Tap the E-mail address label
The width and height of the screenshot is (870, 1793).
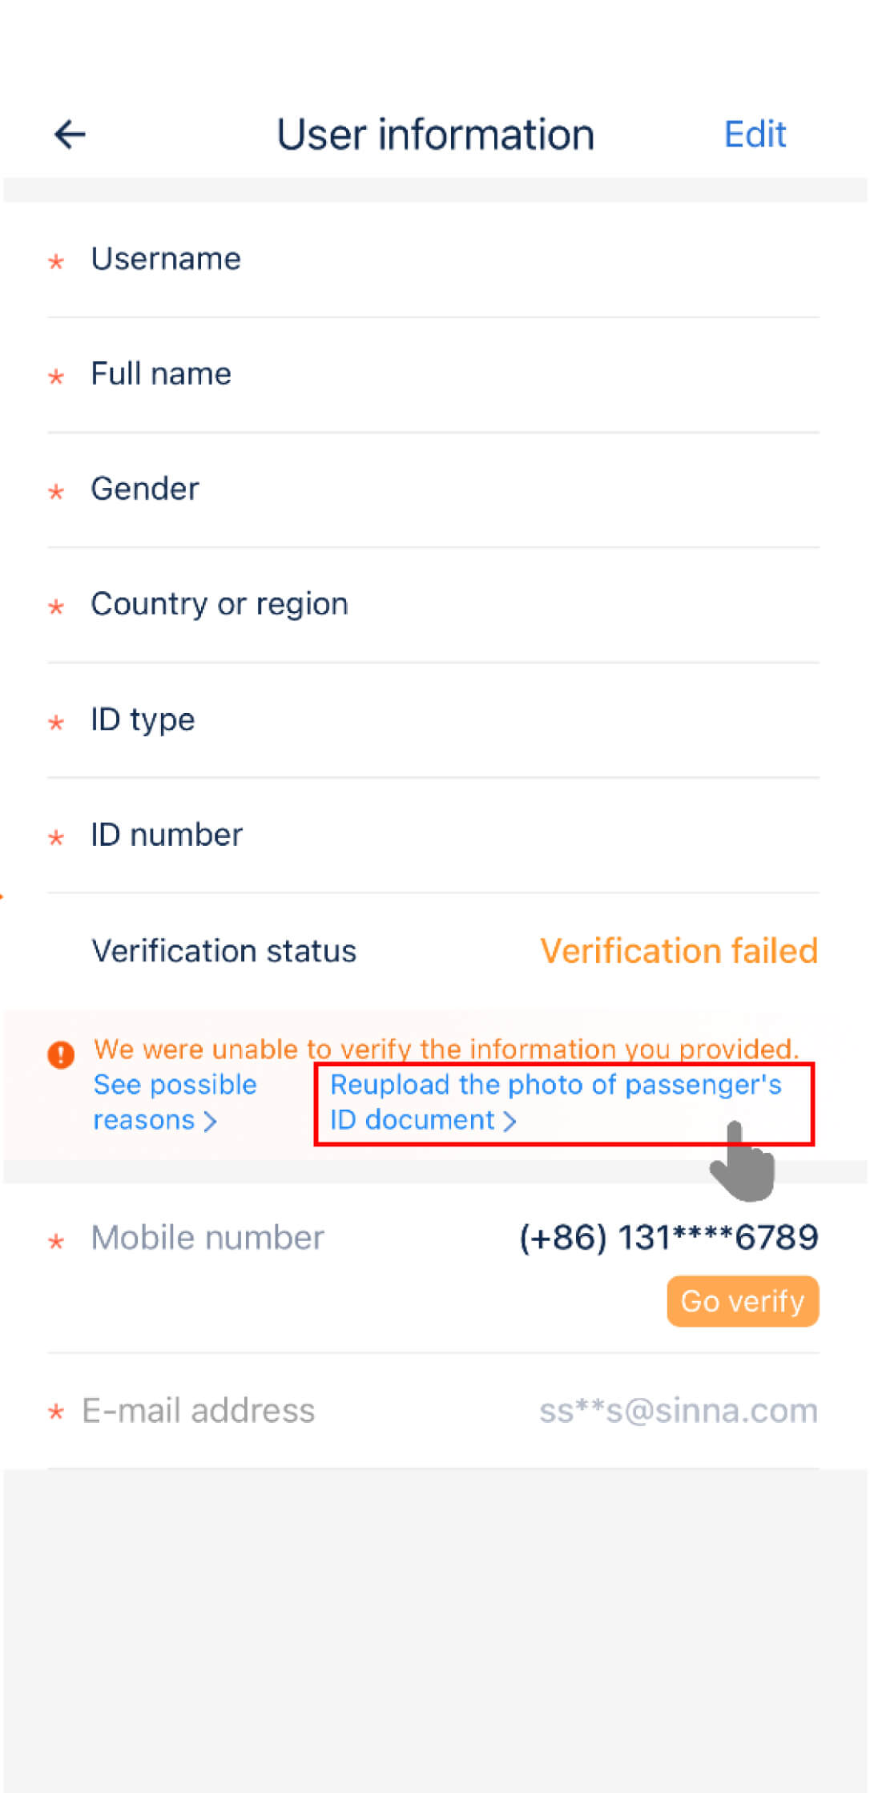tap(199, 1411)
